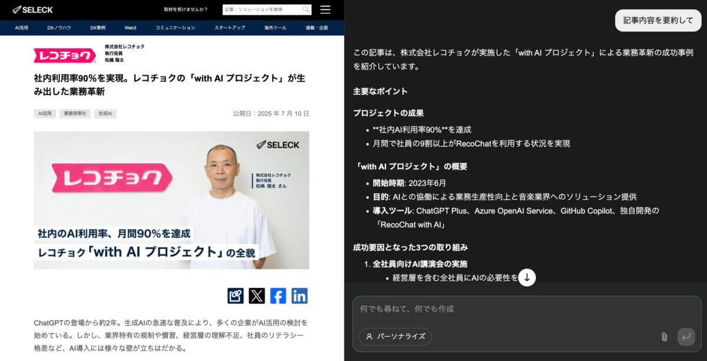The image size is (707, 361).
Task: Open the 海外ツール nav tab
Action: coord(275,28)
